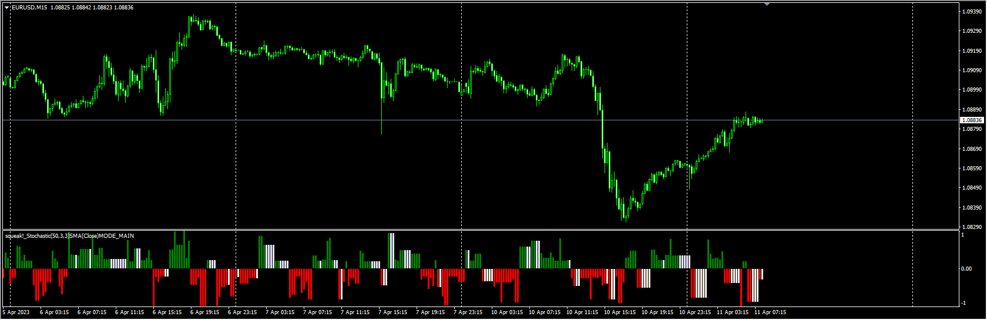Click the 1.08290 price axis label

click(x=972, y=227)
